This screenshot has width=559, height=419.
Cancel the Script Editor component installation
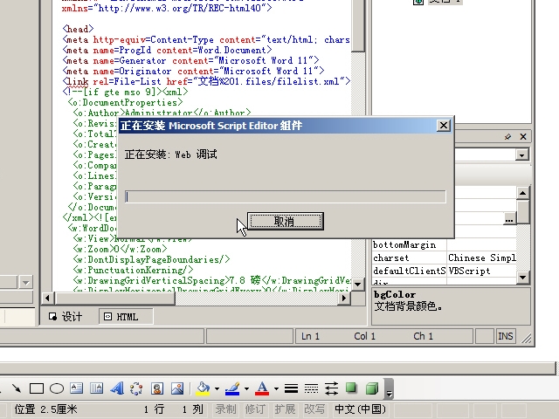[x=286, y=222]
